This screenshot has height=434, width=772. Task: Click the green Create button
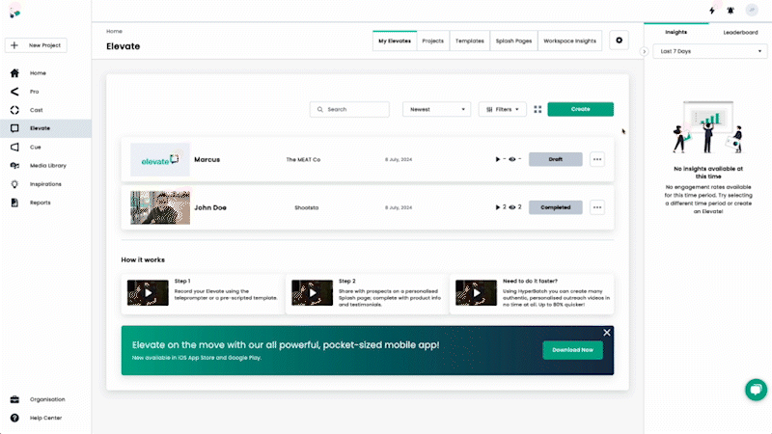tap(580, 110)
